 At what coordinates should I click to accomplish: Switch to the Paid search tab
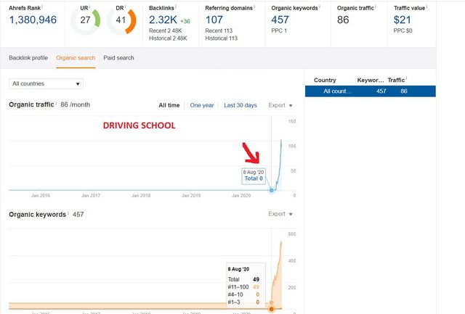click(118, 57)
